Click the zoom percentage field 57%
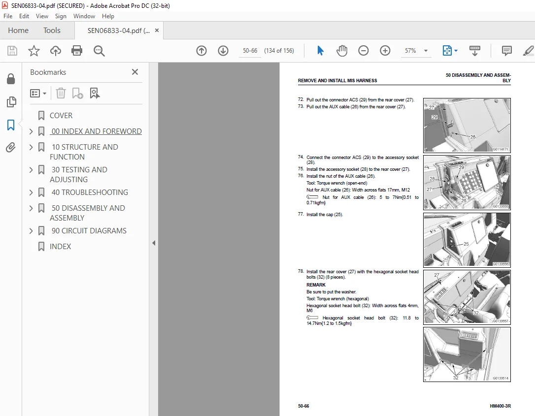 pos(410,51)
